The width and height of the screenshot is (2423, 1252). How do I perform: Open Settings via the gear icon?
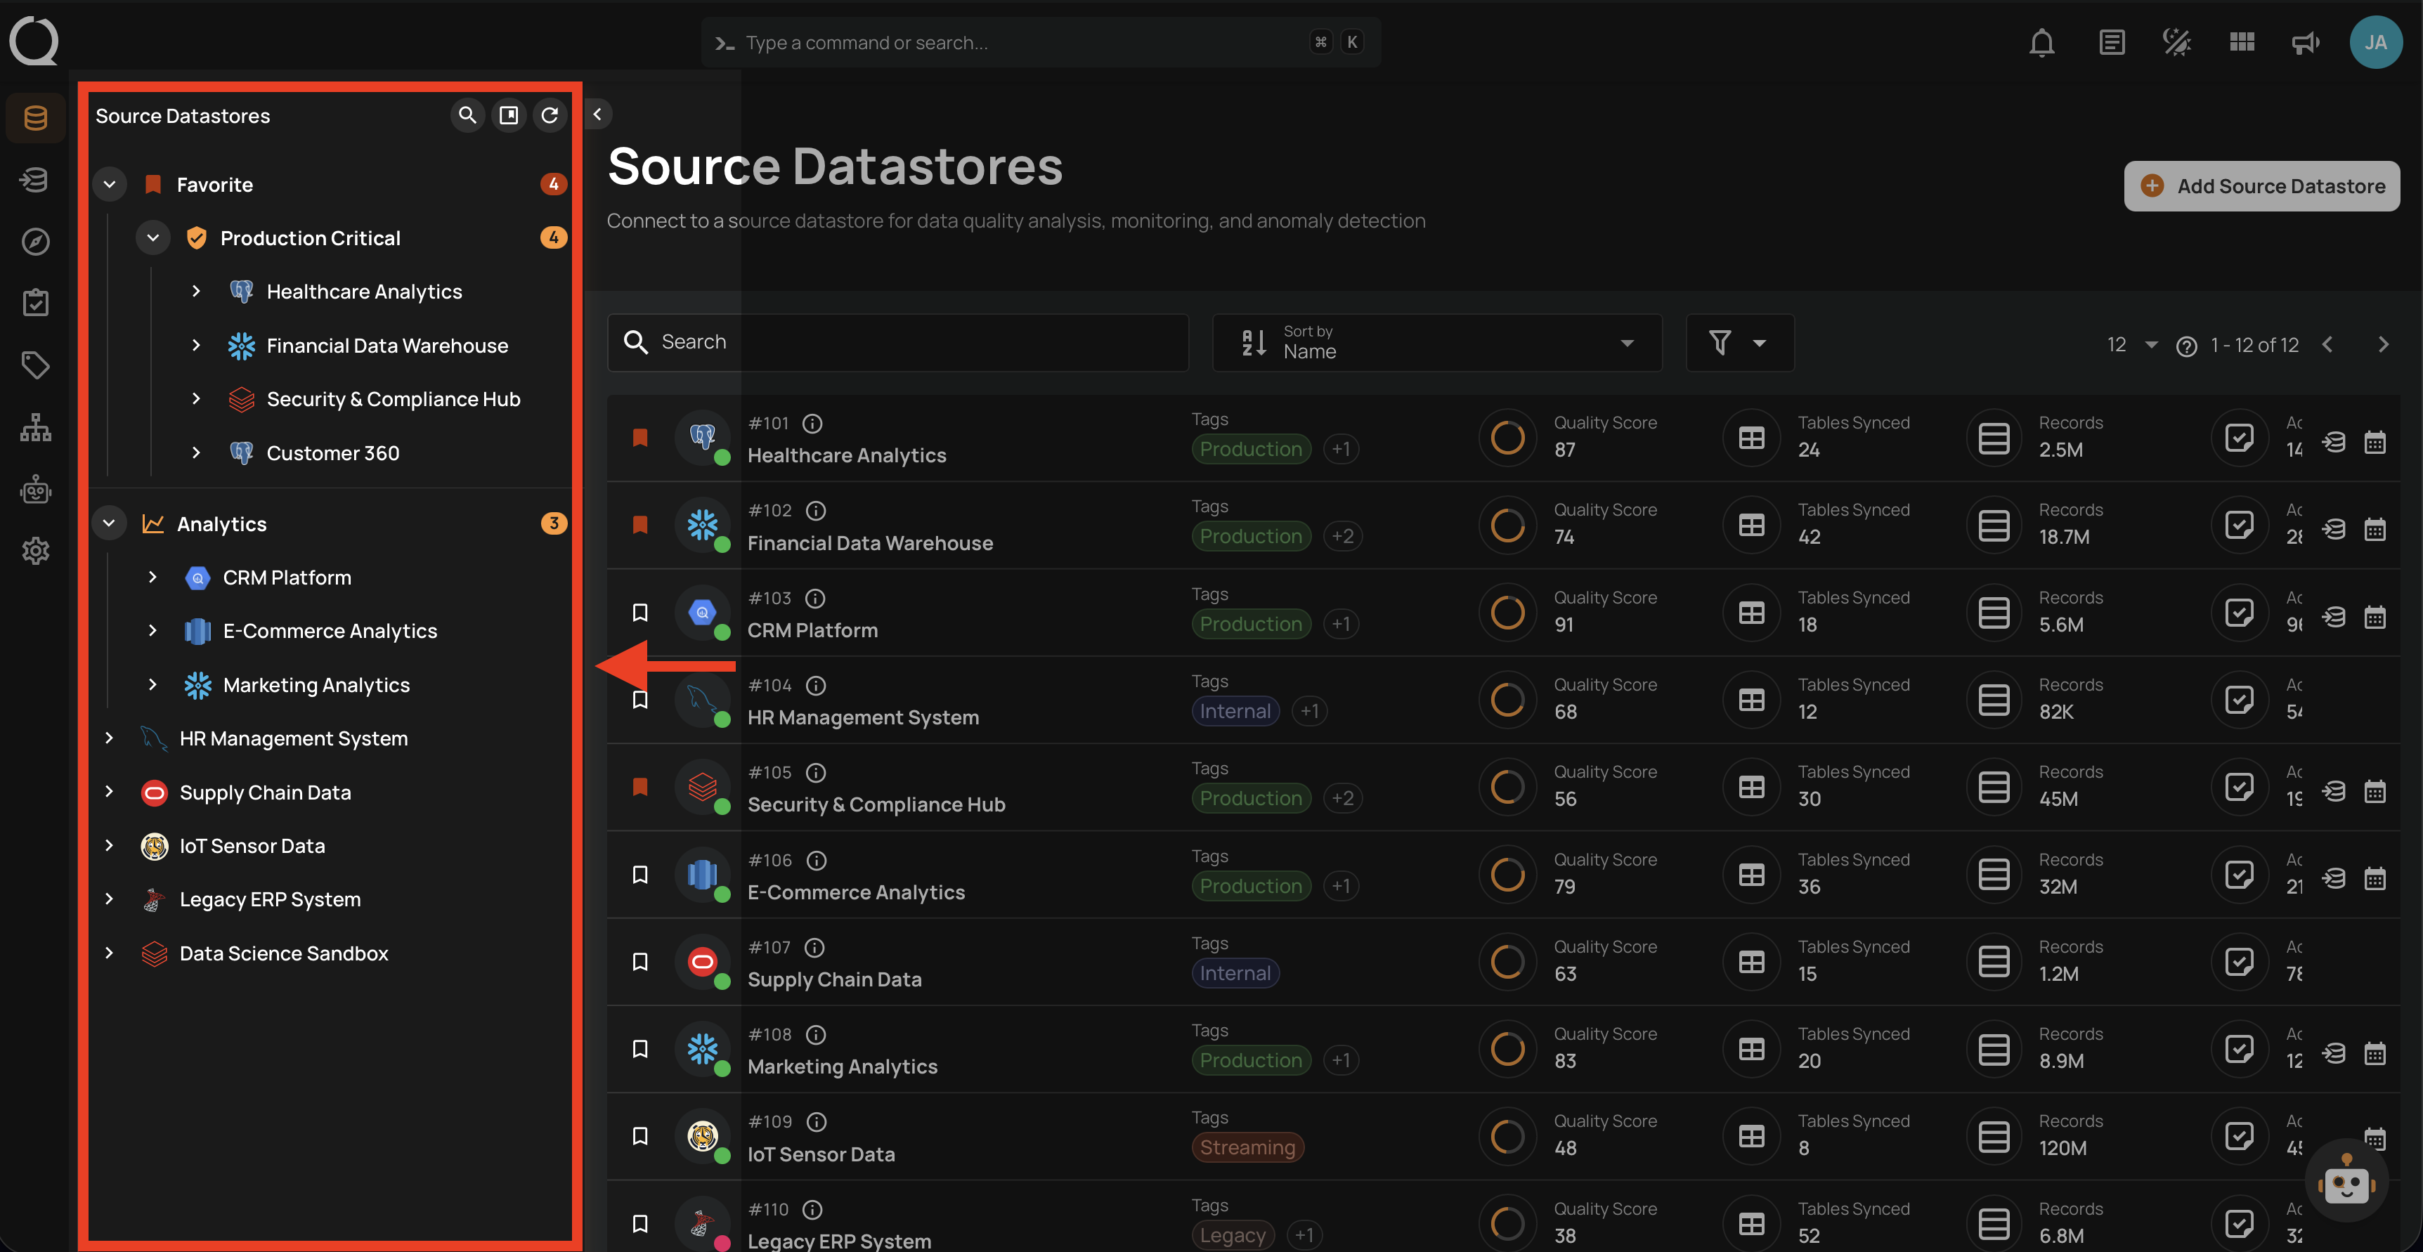[x=35, y=552]
